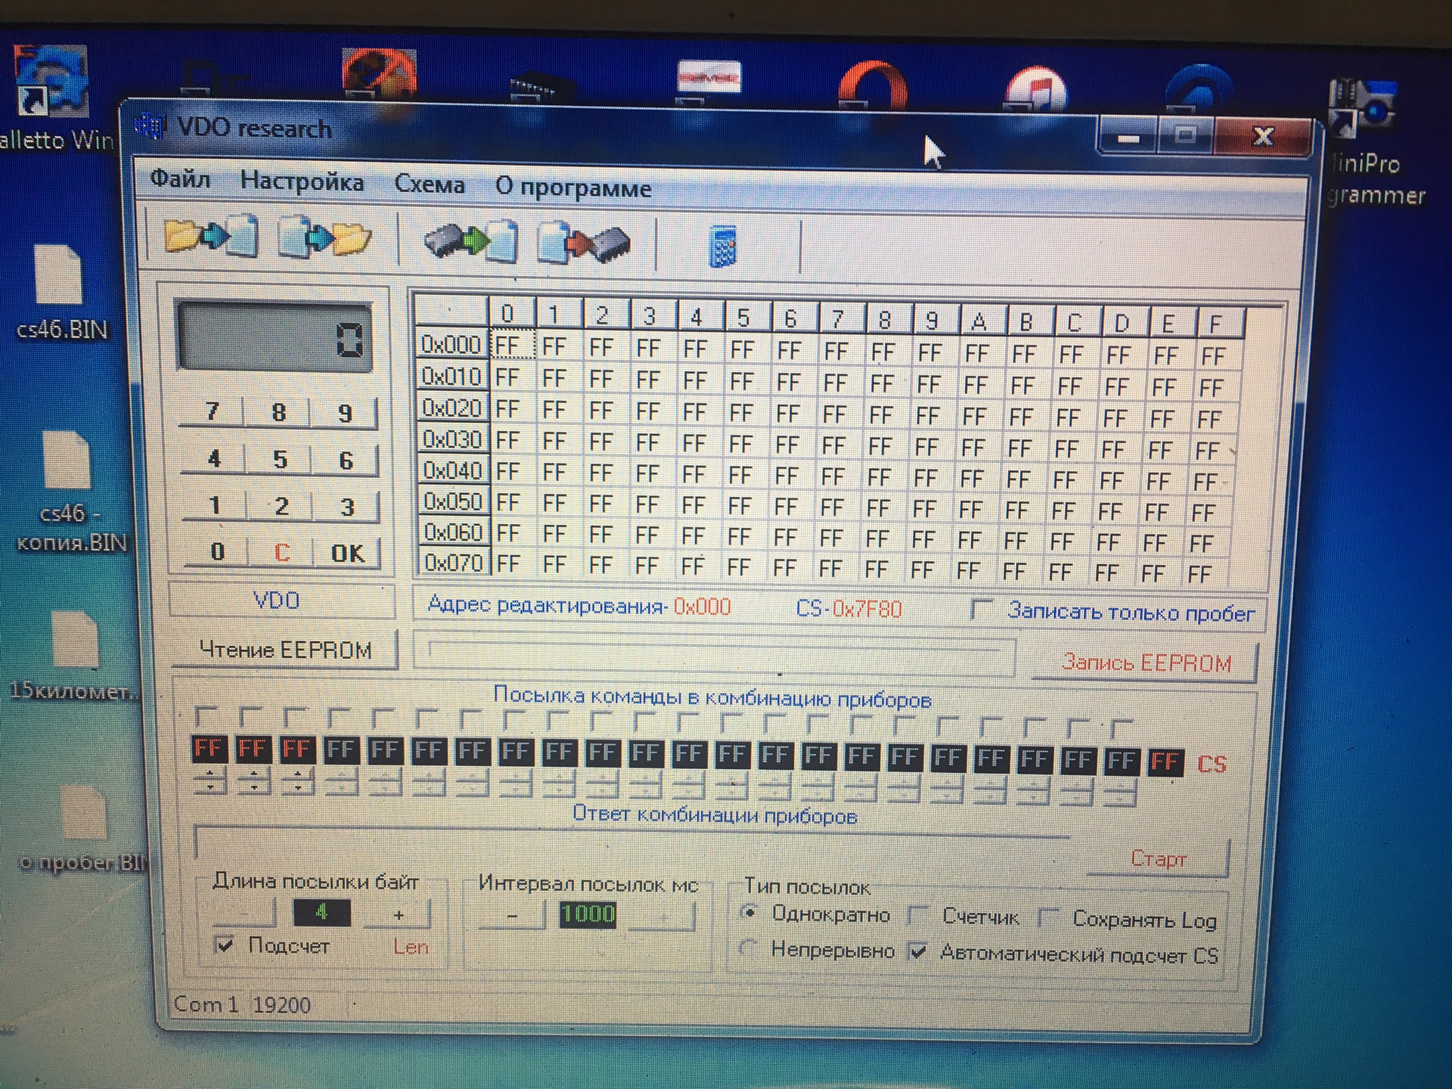Click the VDO research title bar icon
Viewport: 1452px width, 1089px height.
point(150,126)
